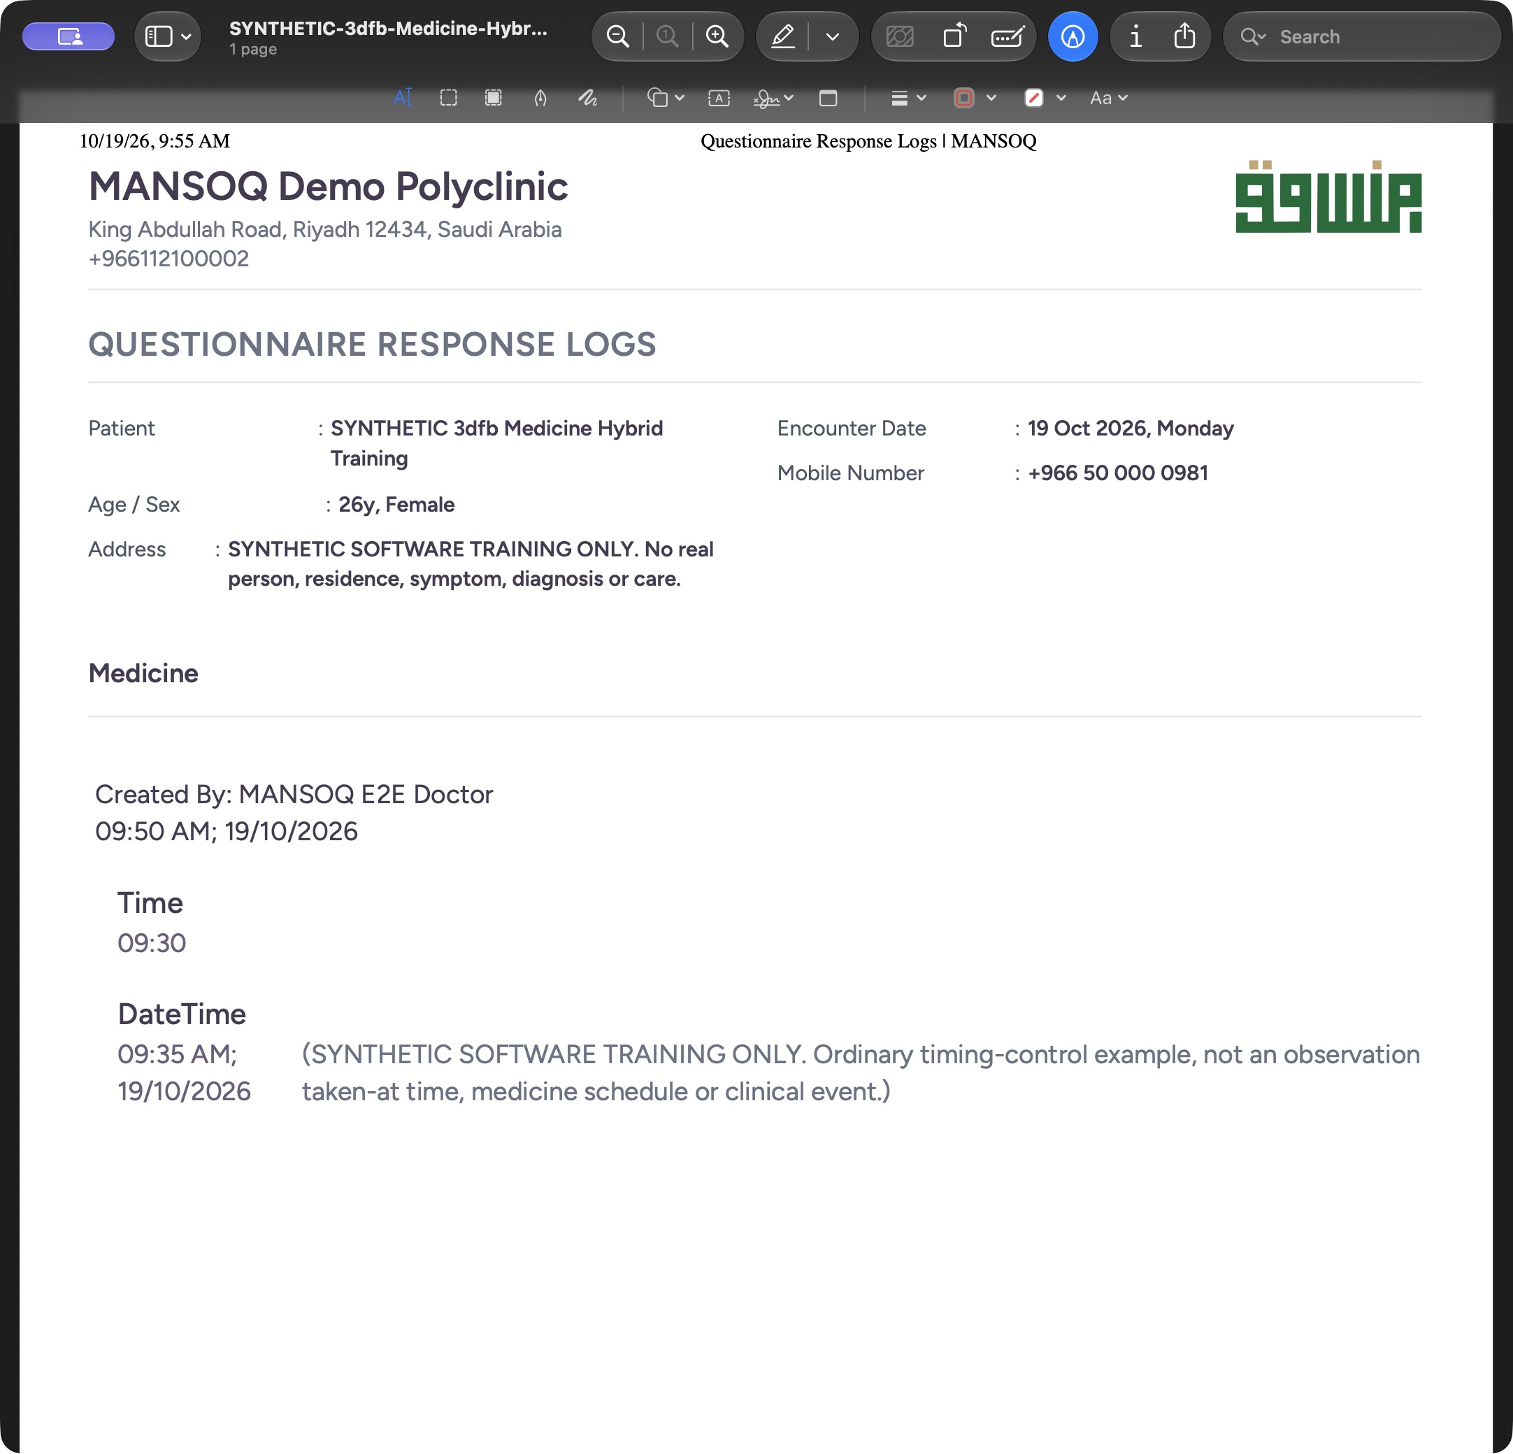Open highlight color options chevron
The height and width of the screenshot is (1454, 1513).
832,36
